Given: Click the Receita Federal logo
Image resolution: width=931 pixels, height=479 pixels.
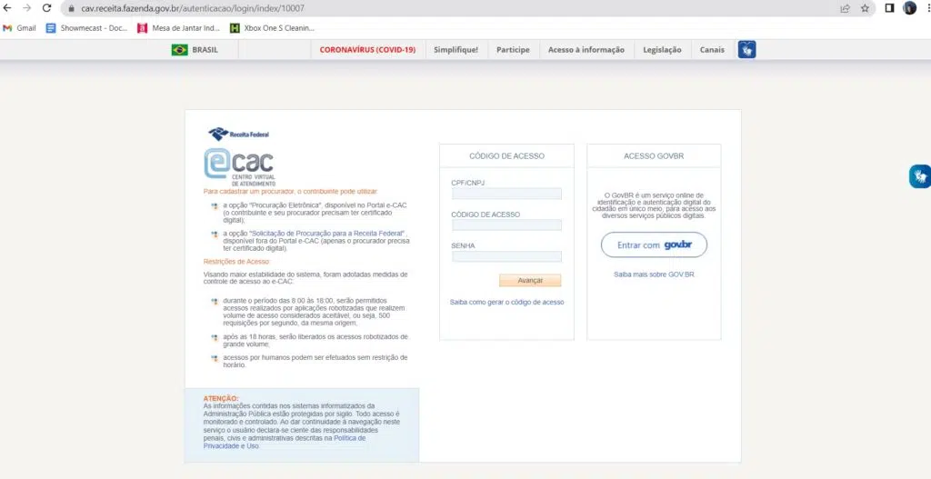Looking at the screenshot, I should point(239,134).
